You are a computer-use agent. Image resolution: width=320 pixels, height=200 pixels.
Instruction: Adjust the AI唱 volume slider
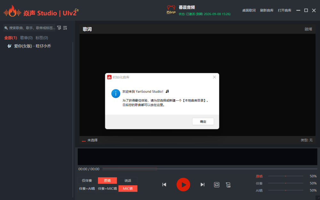tap(286, 190)
